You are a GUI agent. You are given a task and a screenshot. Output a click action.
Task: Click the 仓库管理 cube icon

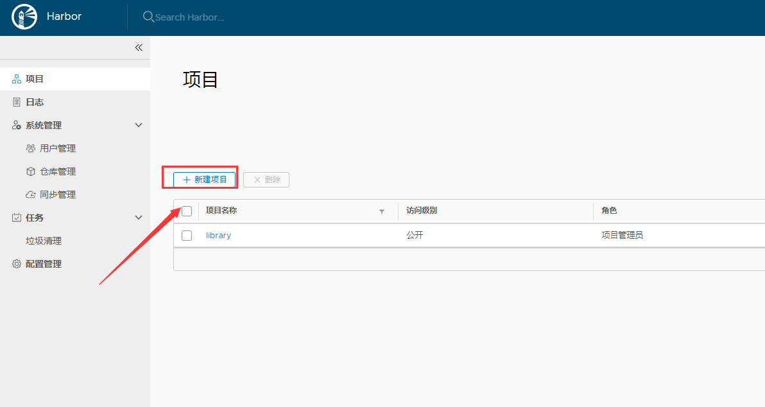[31, 171]
